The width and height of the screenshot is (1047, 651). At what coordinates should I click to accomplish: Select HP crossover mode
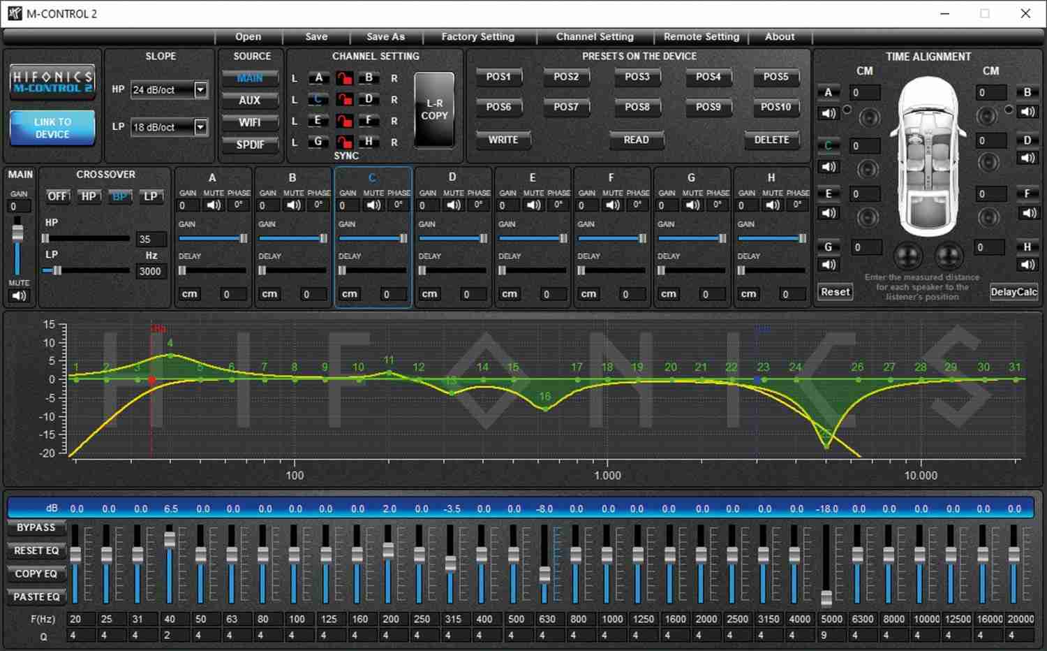(89, 196)
